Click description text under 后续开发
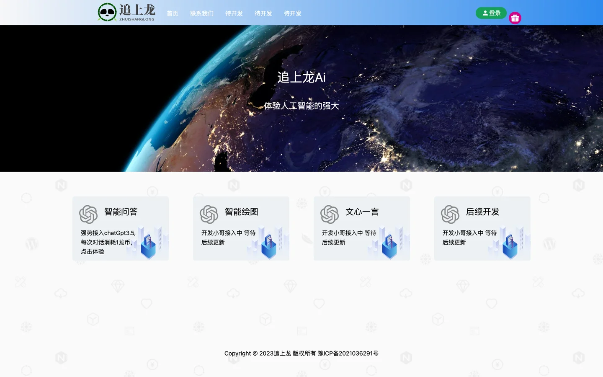The width and height of the screenshot is (603, 377). click(x=470, y=238)
